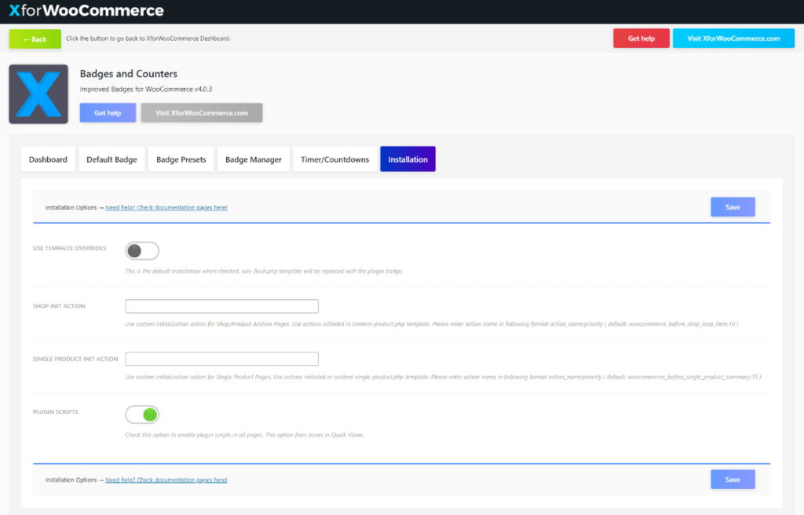Go back with the green Back button
The image size is (804, 515).
coord(35,39)
